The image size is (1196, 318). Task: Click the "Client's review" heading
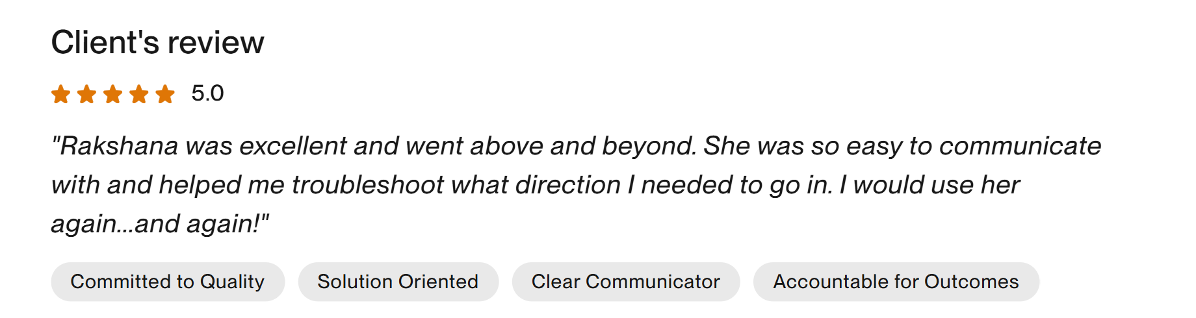pos(157,43)
